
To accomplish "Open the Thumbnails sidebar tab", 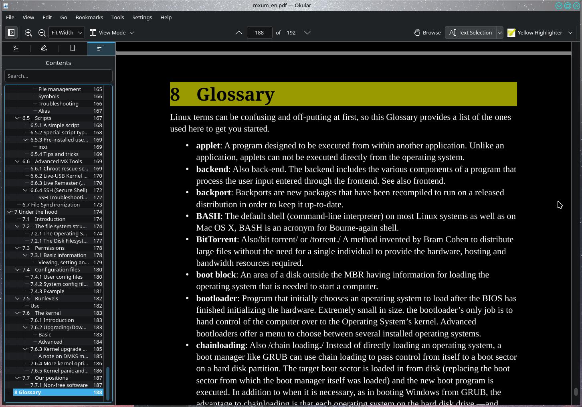I will coord(16,48).
